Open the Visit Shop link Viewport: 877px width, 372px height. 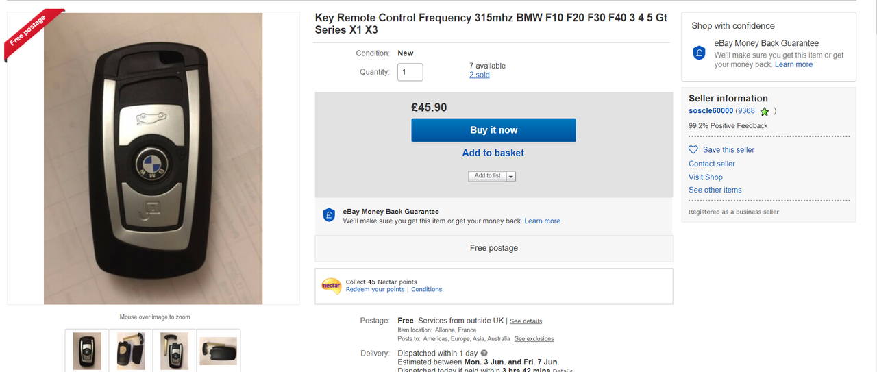(706, 177)
